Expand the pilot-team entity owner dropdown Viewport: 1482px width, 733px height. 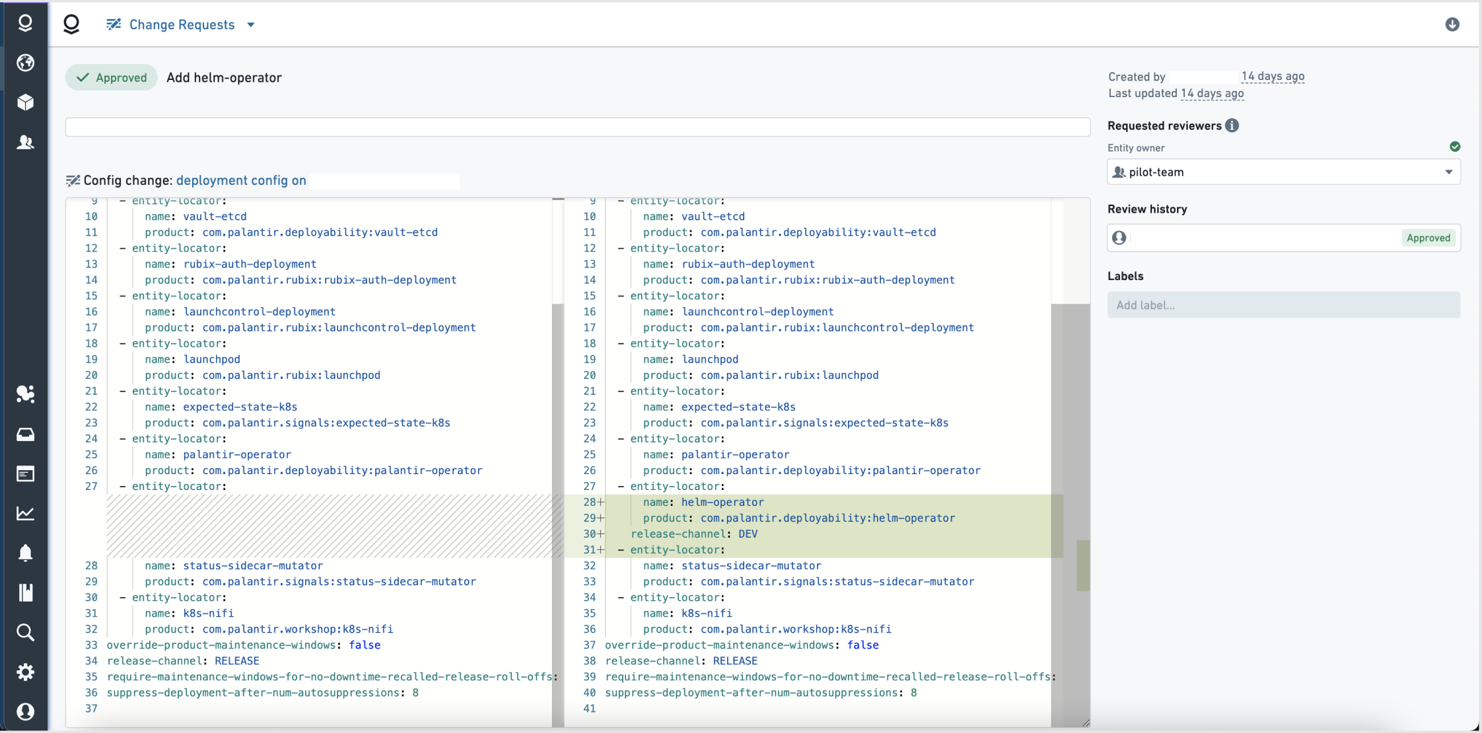[1283, 172]
